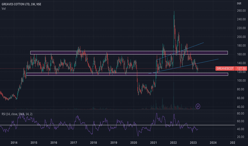Click the 200.00 price axis label
The height and width of the screenshot is (146, 248).
241,37
